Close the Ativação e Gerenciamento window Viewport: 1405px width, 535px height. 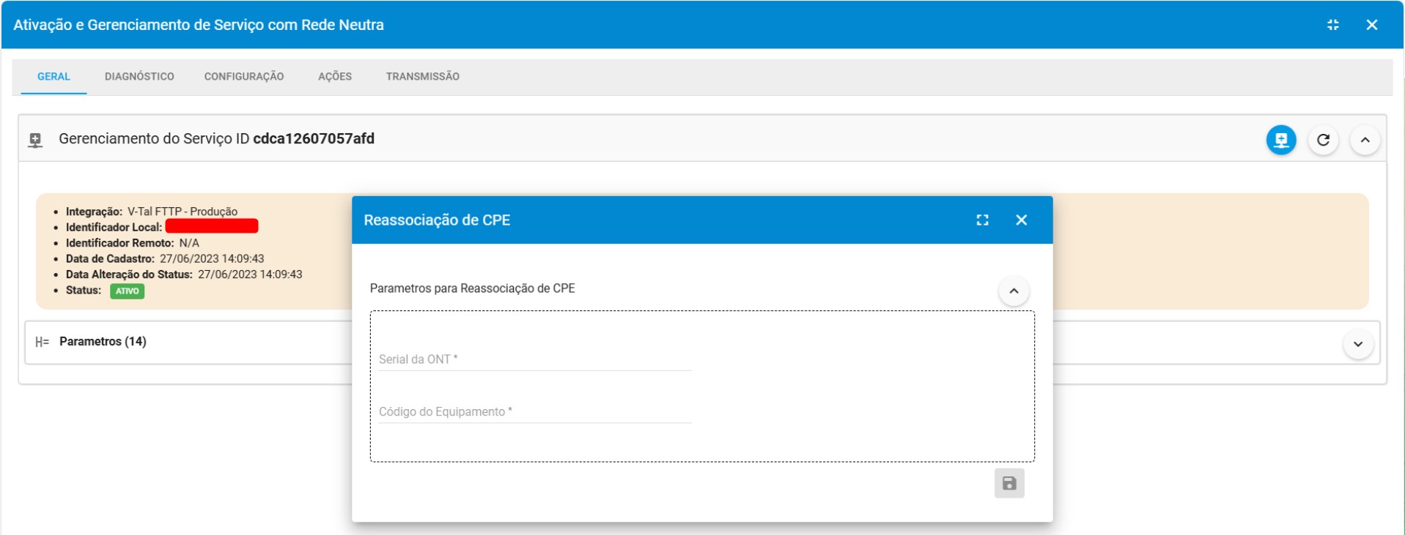click(1372, 25)
